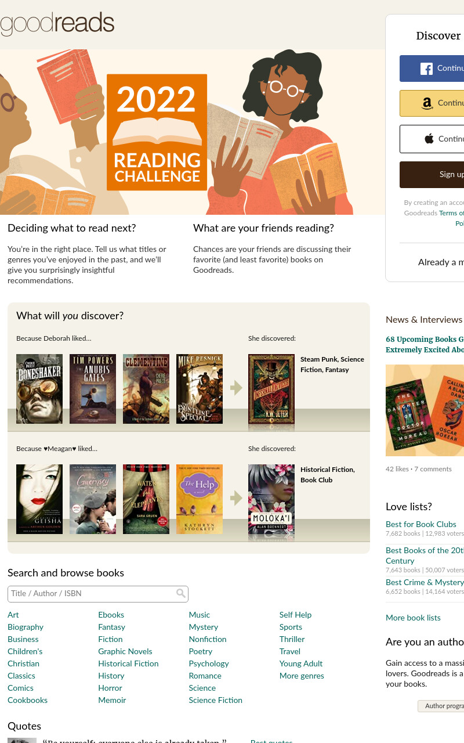The width and height of the screenshot is (464, 743).
Task: Open the More genres link
Action: [302, 676]
